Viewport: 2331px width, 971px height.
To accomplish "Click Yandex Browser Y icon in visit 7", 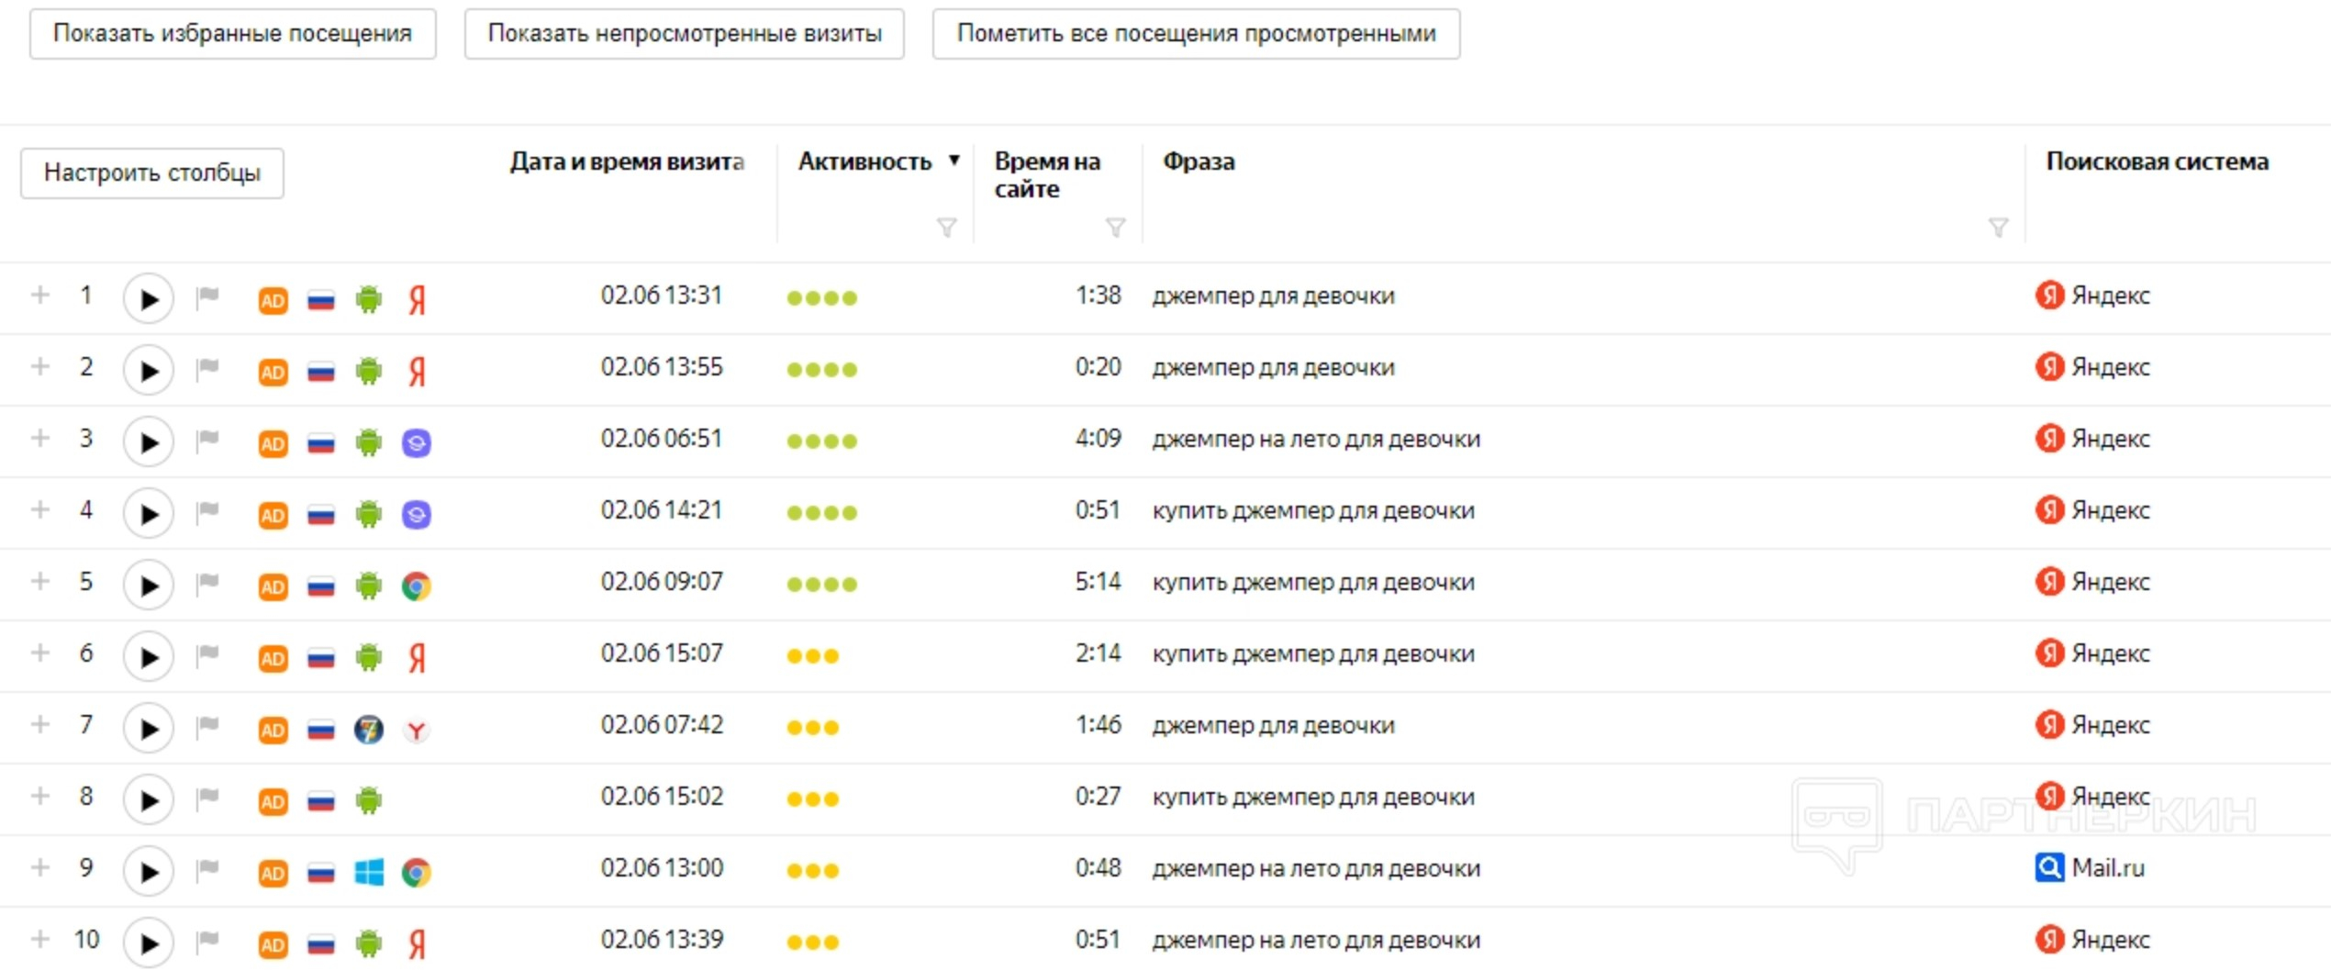I will [x=417, y=730].
